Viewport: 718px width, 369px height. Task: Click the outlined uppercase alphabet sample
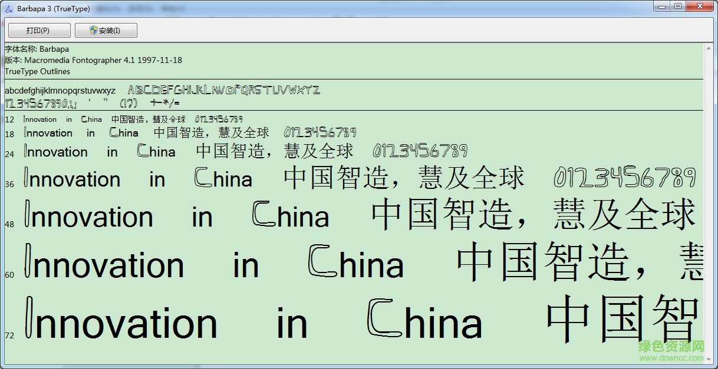click(224, 90)
